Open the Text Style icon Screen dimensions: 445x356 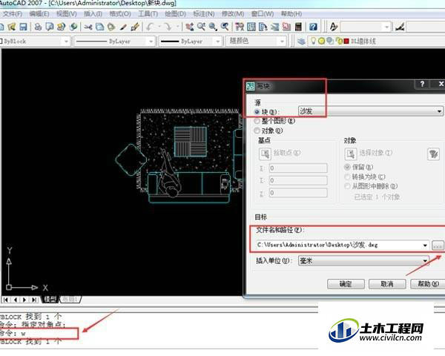(333, 27)
